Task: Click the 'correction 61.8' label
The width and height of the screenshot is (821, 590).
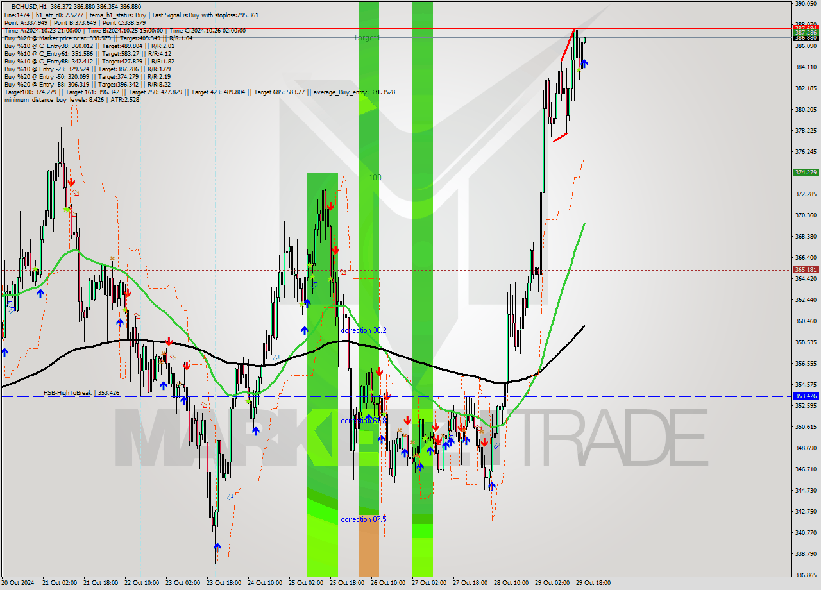Action: point(364,421)
